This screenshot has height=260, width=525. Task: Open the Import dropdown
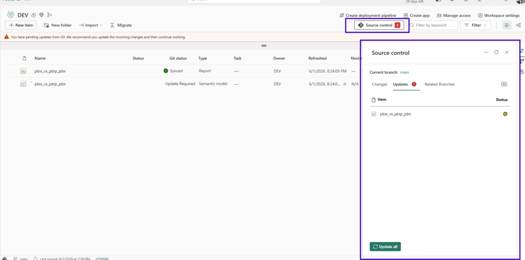pos(90,25)
